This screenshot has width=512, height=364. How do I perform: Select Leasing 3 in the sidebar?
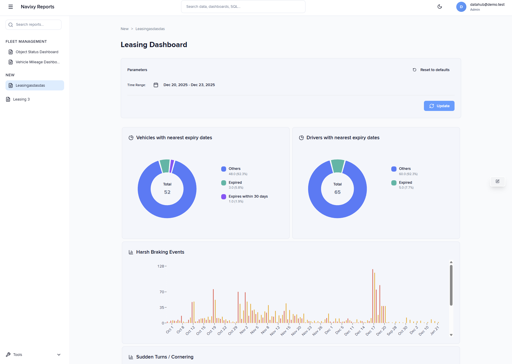[x=21, y=99]
